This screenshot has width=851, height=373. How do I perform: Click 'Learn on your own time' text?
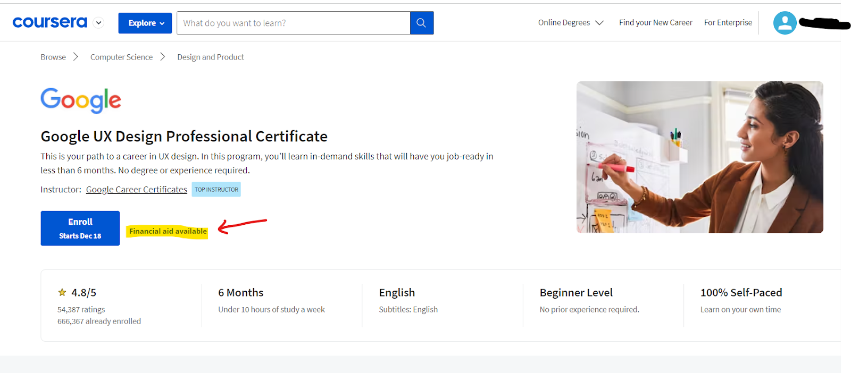click(741, 309)
